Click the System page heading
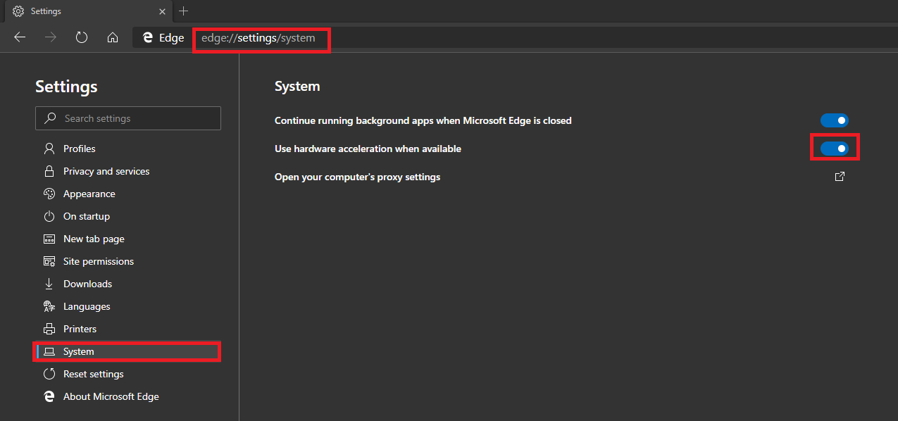Screen dimensions: 898x421 [297, 87]
